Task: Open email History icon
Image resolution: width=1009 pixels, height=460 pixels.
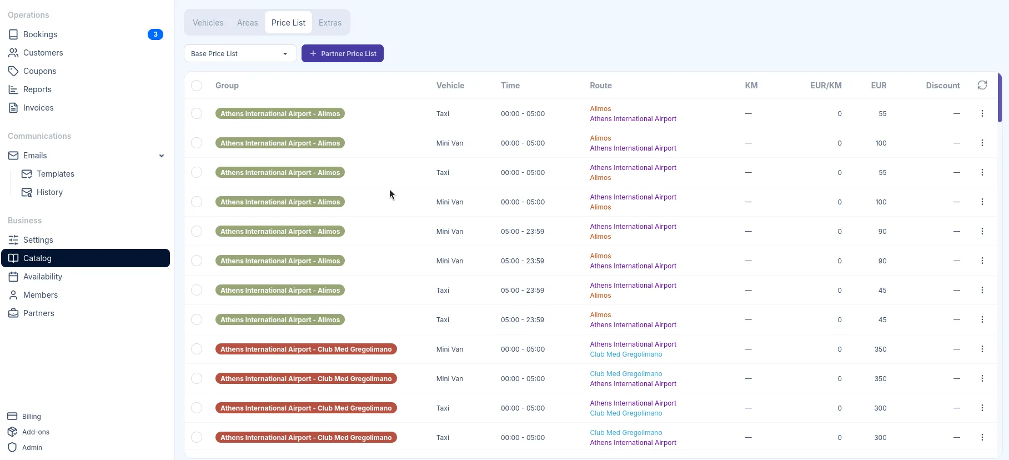Action: [27, 192]
